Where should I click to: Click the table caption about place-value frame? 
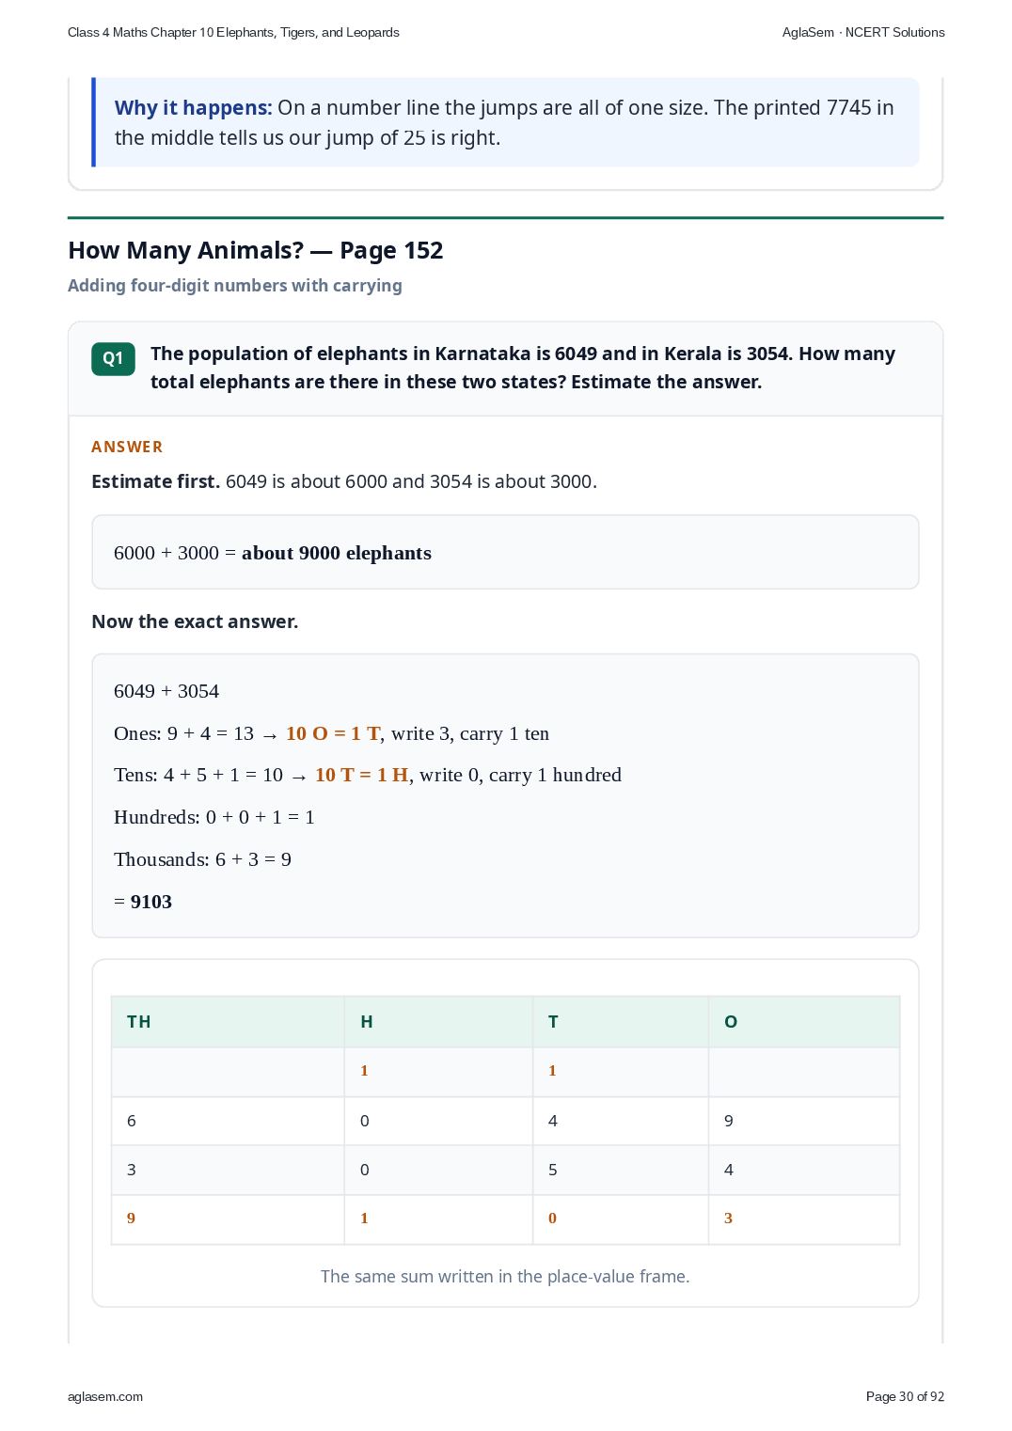pos(505,1276)
